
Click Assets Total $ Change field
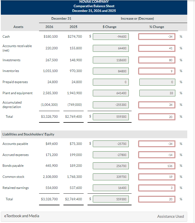111,117
